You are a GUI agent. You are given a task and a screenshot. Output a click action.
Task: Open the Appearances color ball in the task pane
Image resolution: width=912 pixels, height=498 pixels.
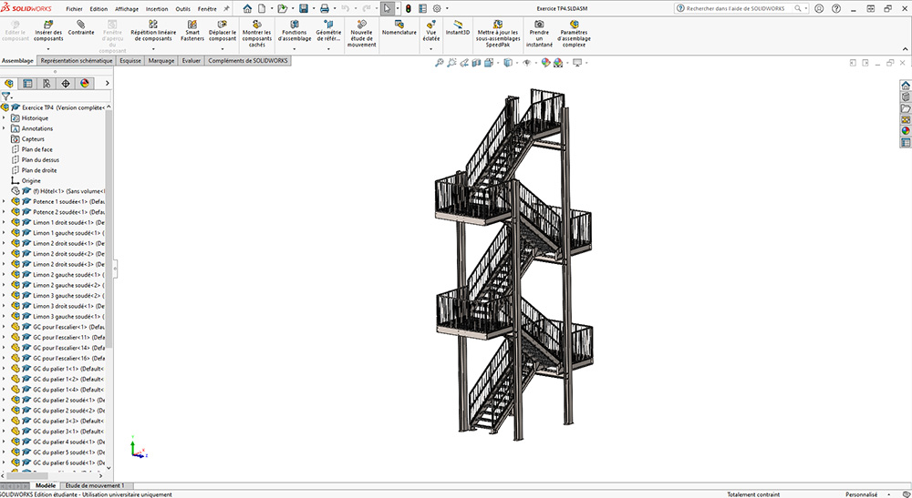(x=906, y=130)
